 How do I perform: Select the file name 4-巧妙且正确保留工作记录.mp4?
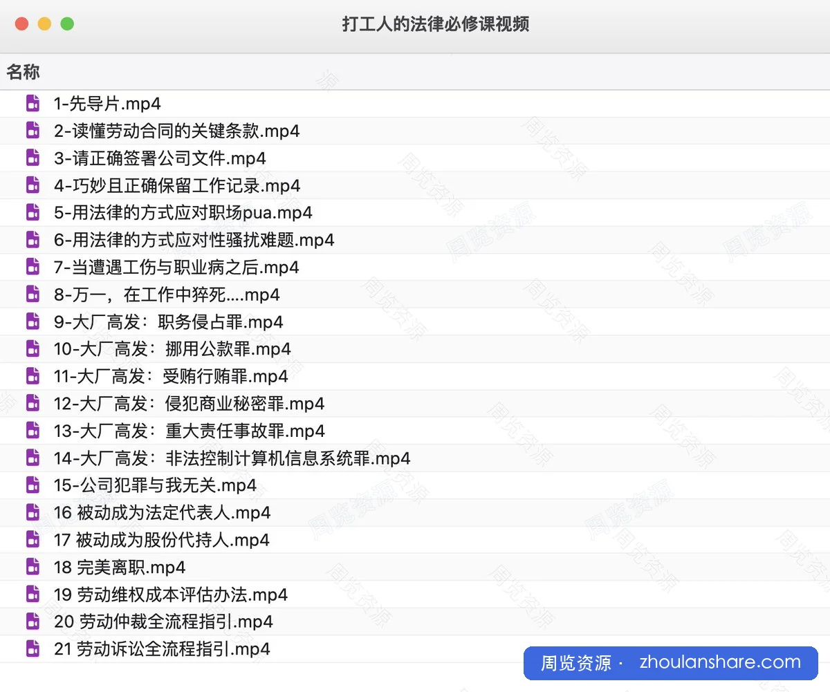click(177, 185)
